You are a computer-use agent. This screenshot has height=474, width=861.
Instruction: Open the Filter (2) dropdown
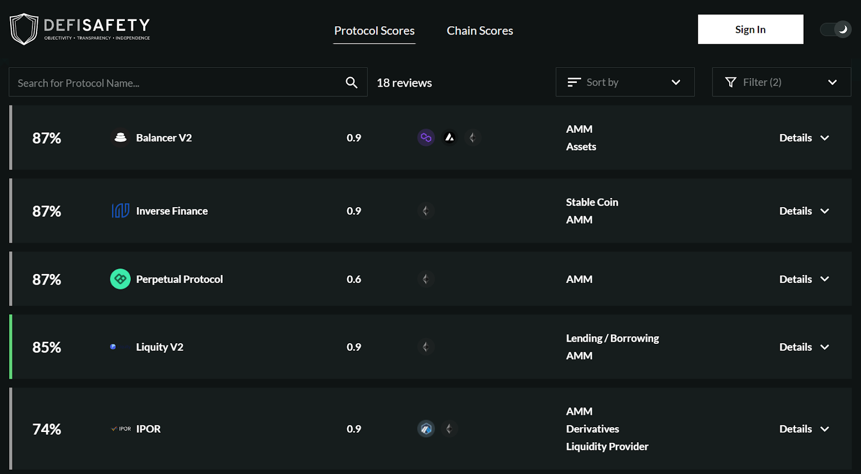pos(781,82)
